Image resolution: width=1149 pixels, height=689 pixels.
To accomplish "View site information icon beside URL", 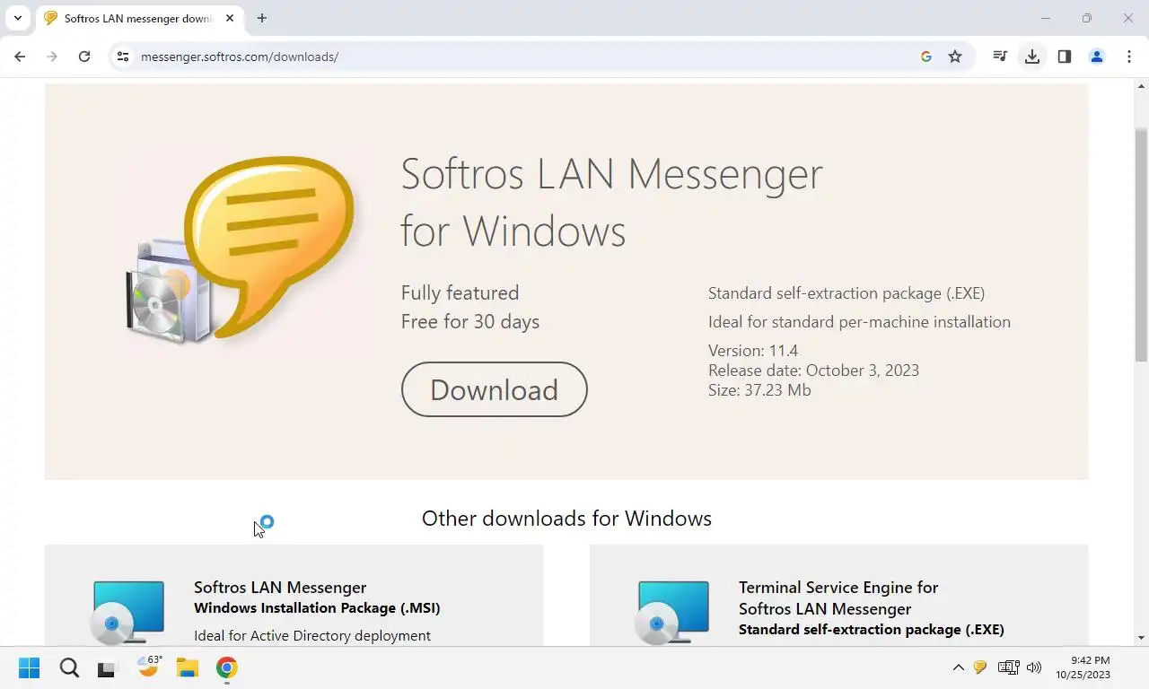I will (123, 57).
